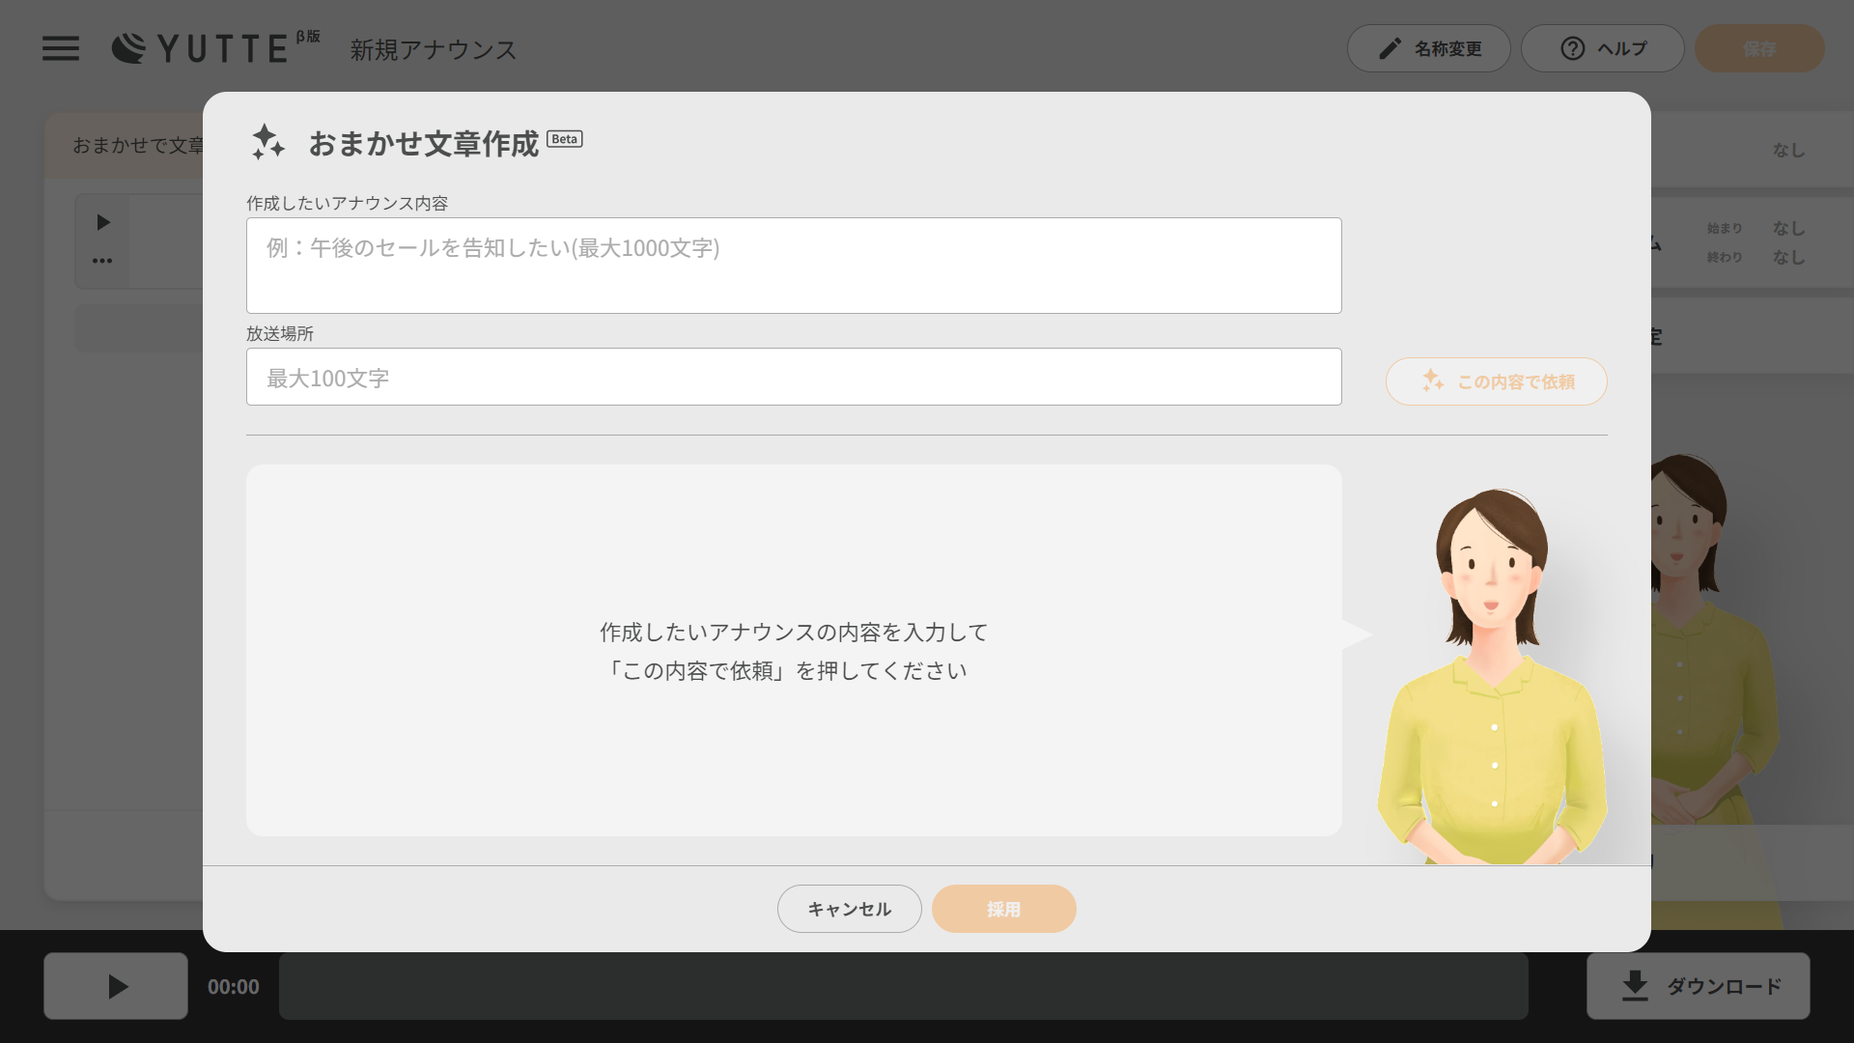This screenshot has width=1854, height=1043.
Task: Click the help question mark icon
Action: 1572,48
